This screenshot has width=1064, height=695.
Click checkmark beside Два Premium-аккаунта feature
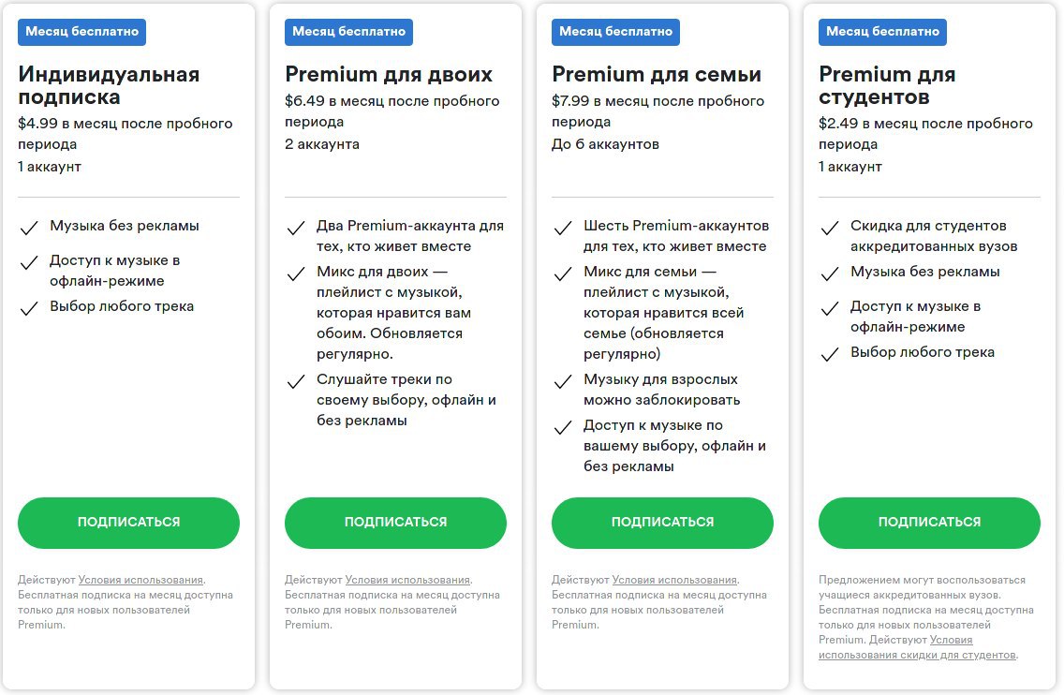pyautogui.click(x=296, y=228)
